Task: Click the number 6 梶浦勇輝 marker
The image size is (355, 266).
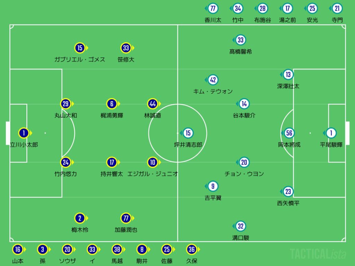Action: point(111,104)
